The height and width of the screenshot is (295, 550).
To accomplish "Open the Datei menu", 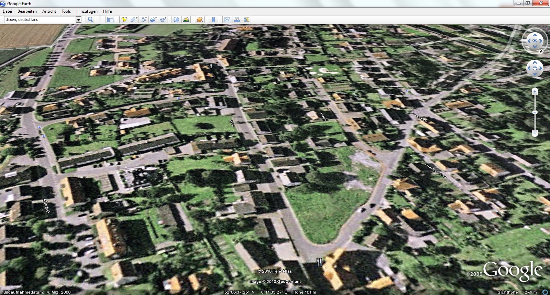I will pos(7,11).
